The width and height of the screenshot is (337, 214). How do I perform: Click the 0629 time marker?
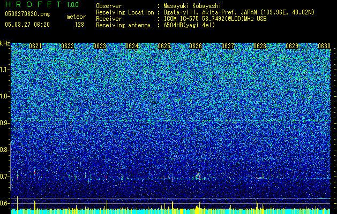[292, 46]
